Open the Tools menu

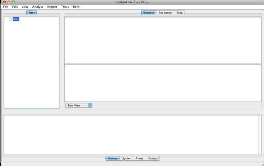point(65,7)
